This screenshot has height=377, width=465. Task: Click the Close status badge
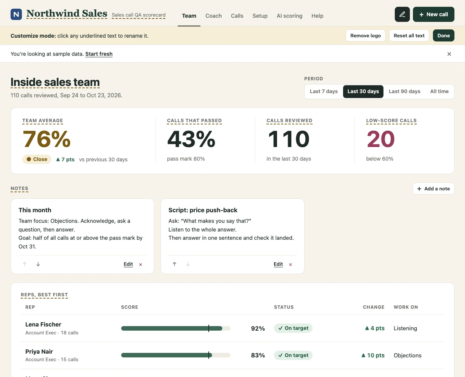[x=37, y=159]
